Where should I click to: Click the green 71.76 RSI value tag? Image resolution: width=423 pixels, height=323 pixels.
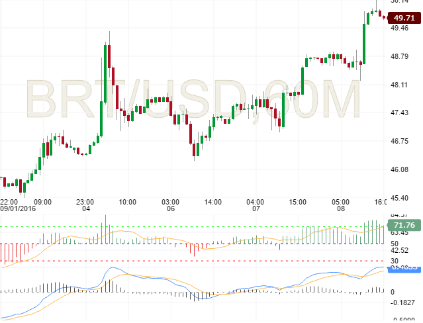pos(404,226)
